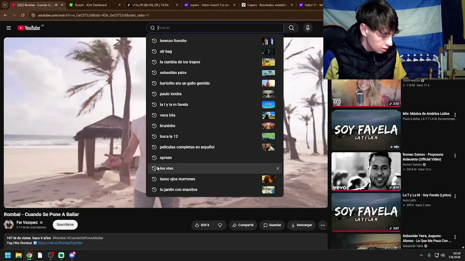Mute the Rombai tab audio
This screenshot has width=465, height=261.
(56, 5)
